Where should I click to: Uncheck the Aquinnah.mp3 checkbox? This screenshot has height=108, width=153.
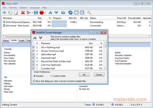point(34,58)
